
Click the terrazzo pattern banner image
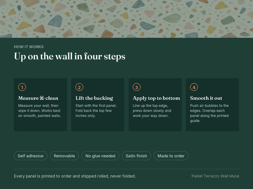click(x=126, y=19)
